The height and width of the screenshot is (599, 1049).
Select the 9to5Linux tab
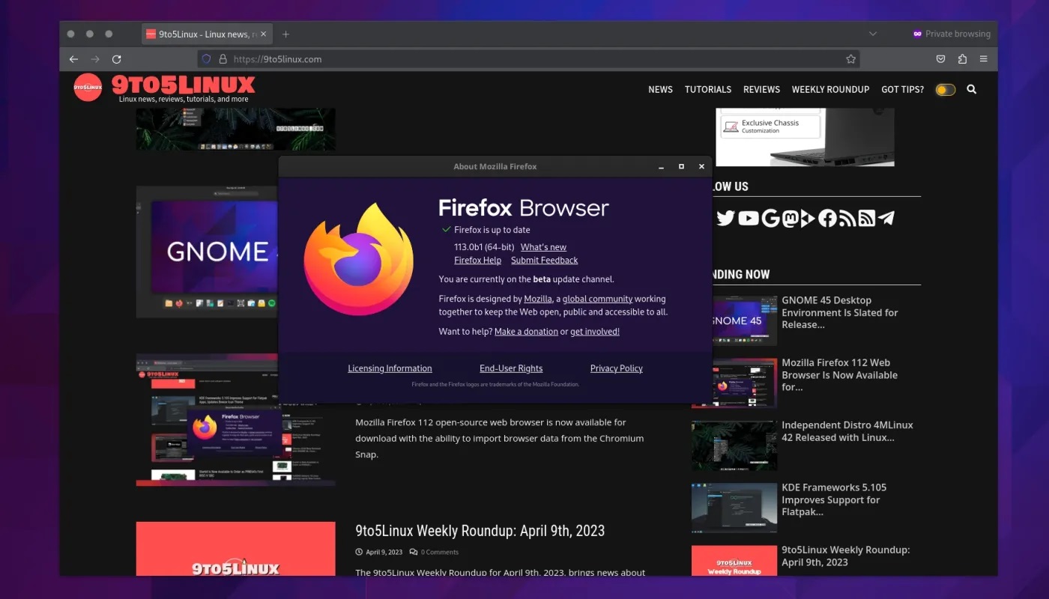206,34
